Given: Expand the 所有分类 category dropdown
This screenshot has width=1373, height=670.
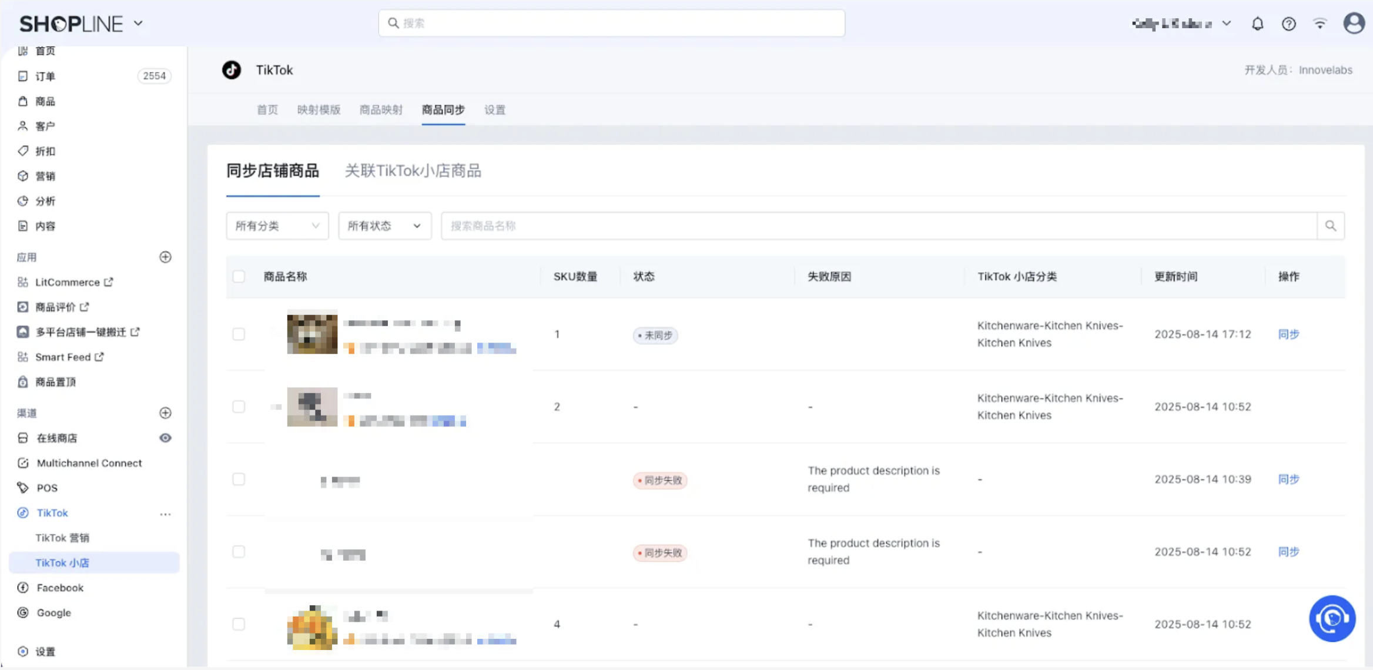Looking at the screenshot, I should coord(277,226).
